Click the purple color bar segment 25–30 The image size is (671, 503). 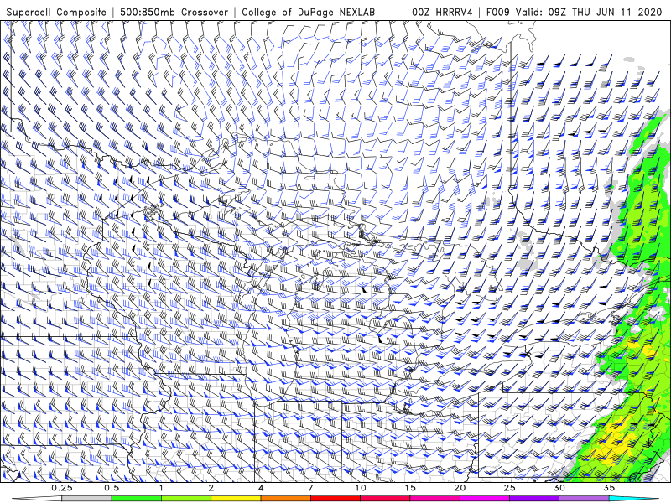534,499
